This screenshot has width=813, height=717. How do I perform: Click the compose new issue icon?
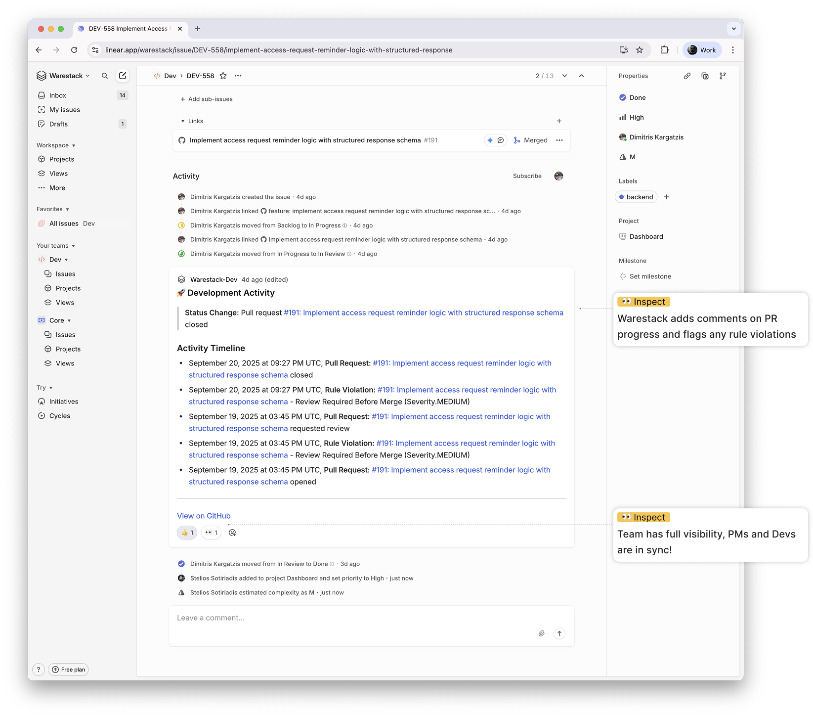tap(122, 76)
